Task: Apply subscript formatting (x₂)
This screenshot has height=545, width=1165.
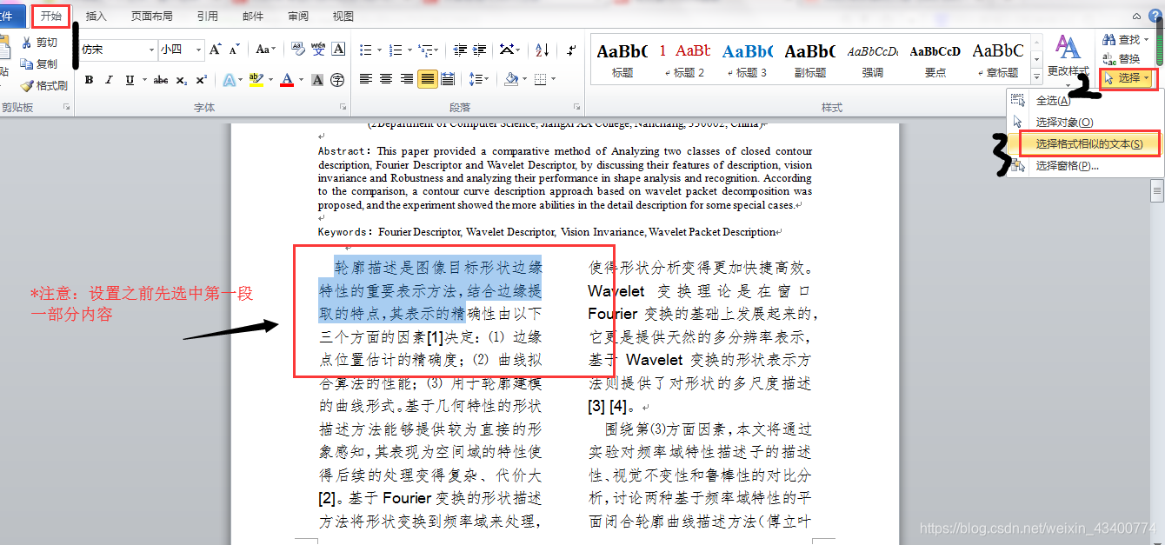Action: [181, 80]
